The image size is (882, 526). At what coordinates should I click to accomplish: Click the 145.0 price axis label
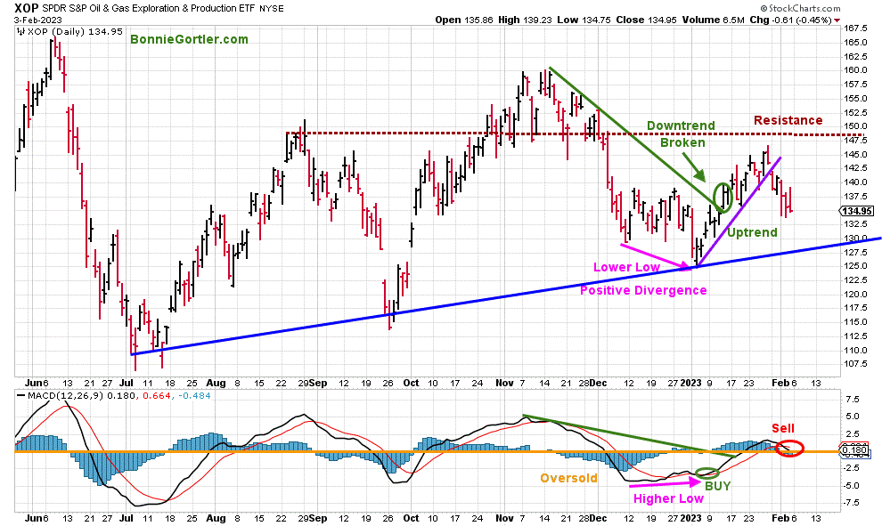(855, 155)
